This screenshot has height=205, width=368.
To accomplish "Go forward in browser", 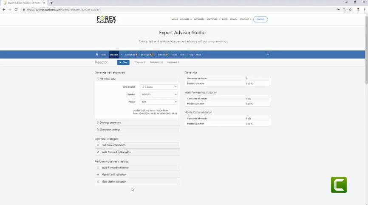I will tap(10, 10).
